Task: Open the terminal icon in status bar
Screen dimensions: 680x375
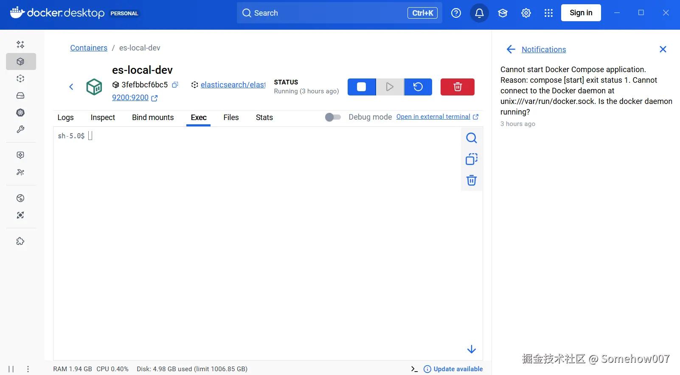Action: click(x=414, y=369)
